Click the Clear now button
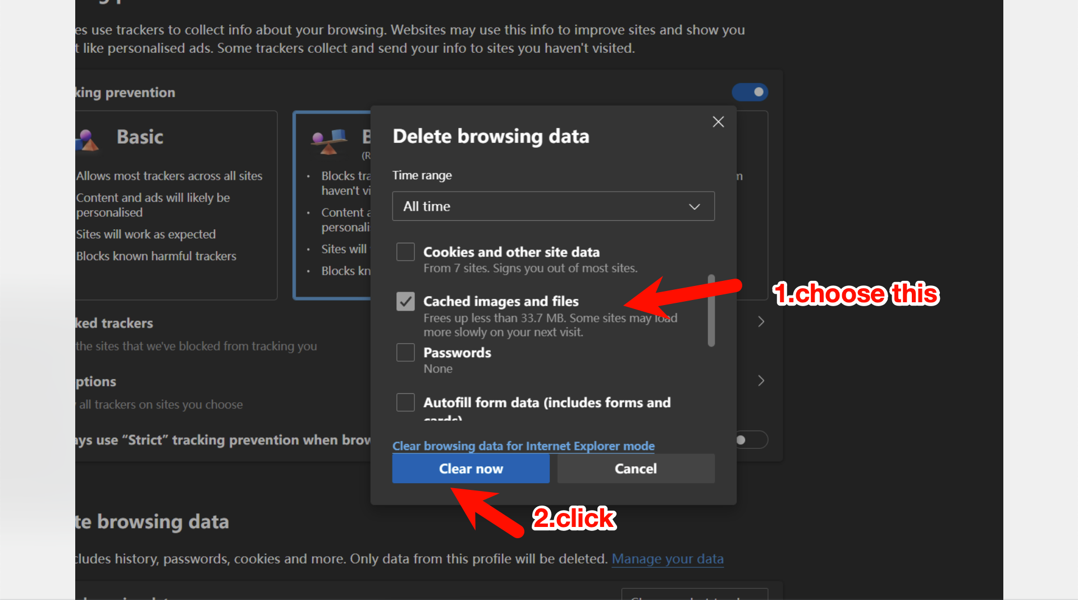Viewport: 1078px width, 600px height. tap(471, 469)
